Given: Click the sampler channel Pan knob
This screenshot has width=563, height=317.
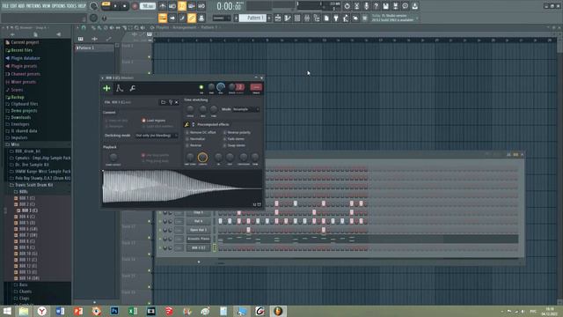Looking at the screenshot, I should pyautogui.click(x=211, y=86).
